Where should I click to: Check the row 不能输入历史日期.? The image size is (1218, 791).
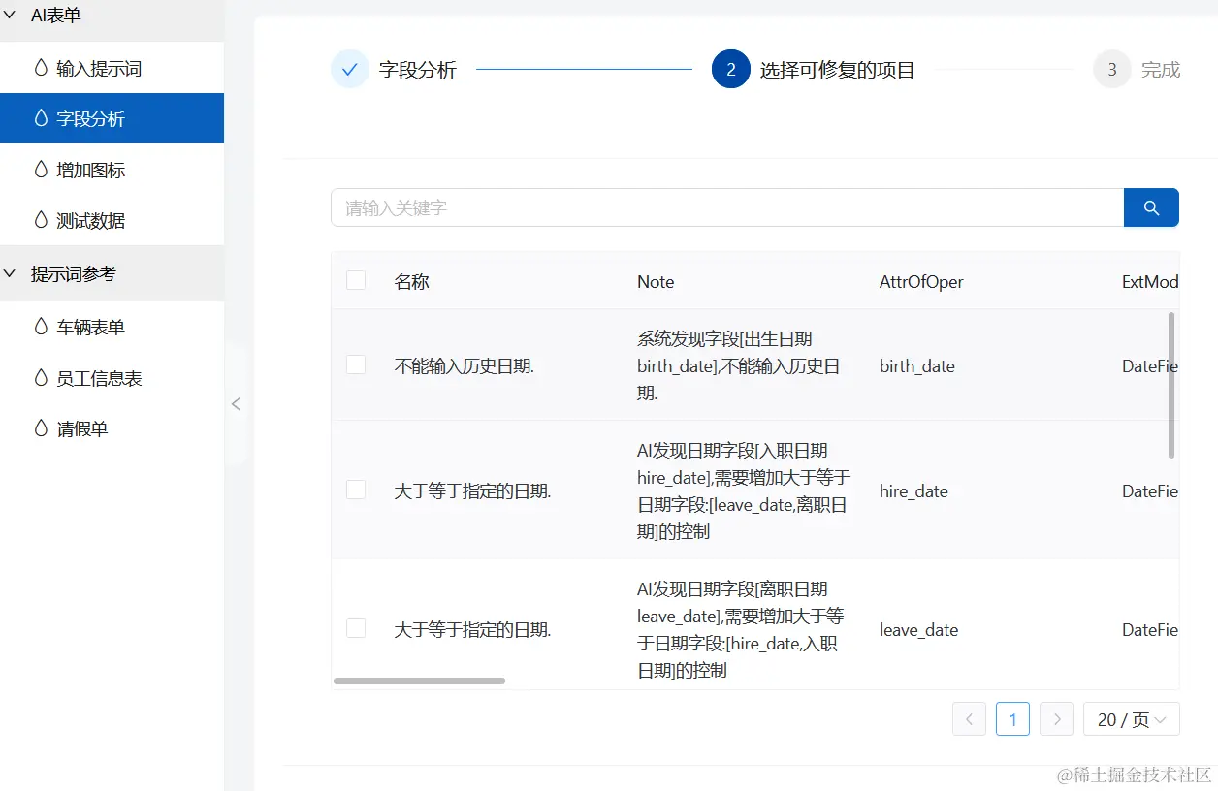coord(356,364)
